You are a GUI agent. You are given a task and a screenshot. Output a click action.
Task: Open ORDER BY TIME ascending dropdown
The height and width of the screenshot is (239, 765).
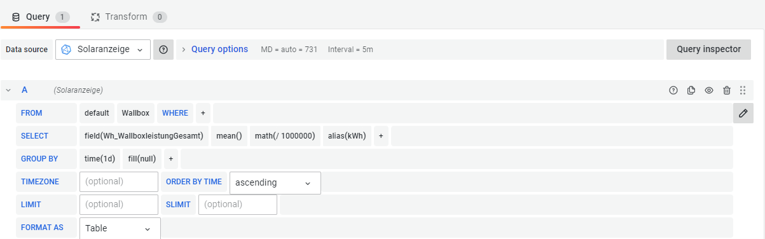(275, 182)
